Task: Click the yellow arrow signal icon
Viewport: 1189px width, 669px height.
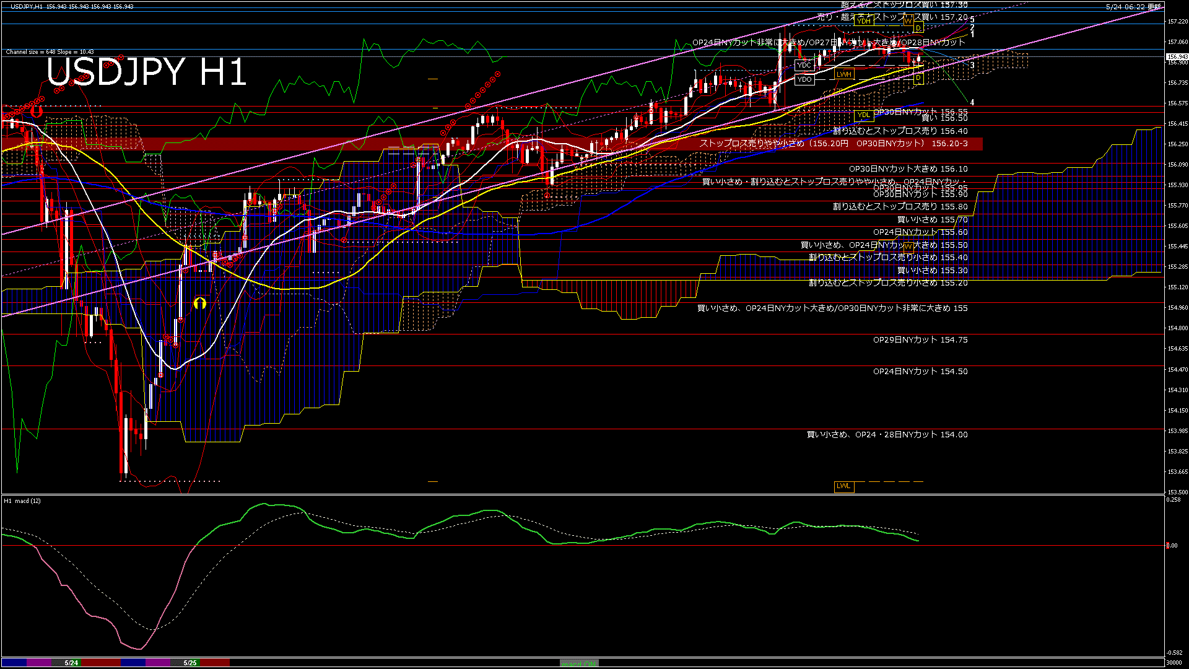Action: (199, 303)
